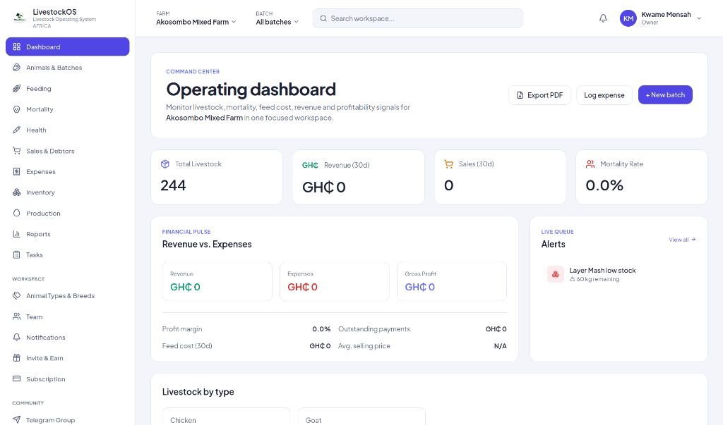This screenshot has height=425, width=723.
Task: Click the Chicken livestock type card
Action: click(226, 417)
